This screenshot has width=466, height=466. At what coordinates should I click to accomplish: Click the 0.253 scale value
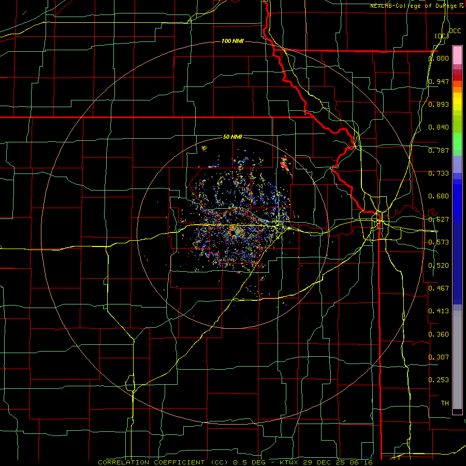click(439, 380)
